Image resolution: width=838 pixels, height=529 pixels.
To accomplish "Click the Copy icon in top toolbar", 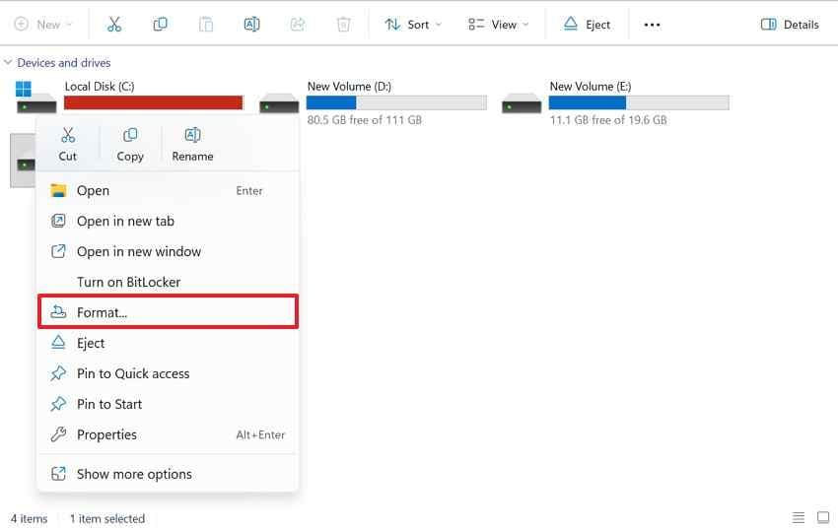I will pos(160,25).
